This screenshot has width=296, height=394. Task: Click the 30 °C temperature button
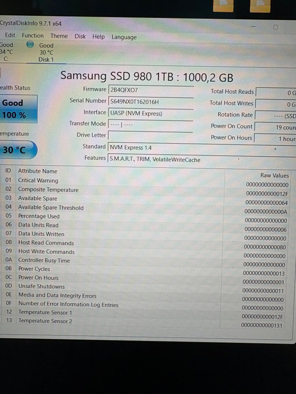pos(17,150)
